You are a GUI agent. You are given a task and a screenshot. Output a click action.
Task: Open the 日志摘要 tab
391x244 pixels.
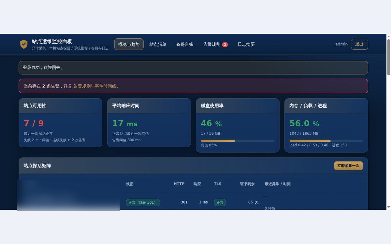[246, 44]
